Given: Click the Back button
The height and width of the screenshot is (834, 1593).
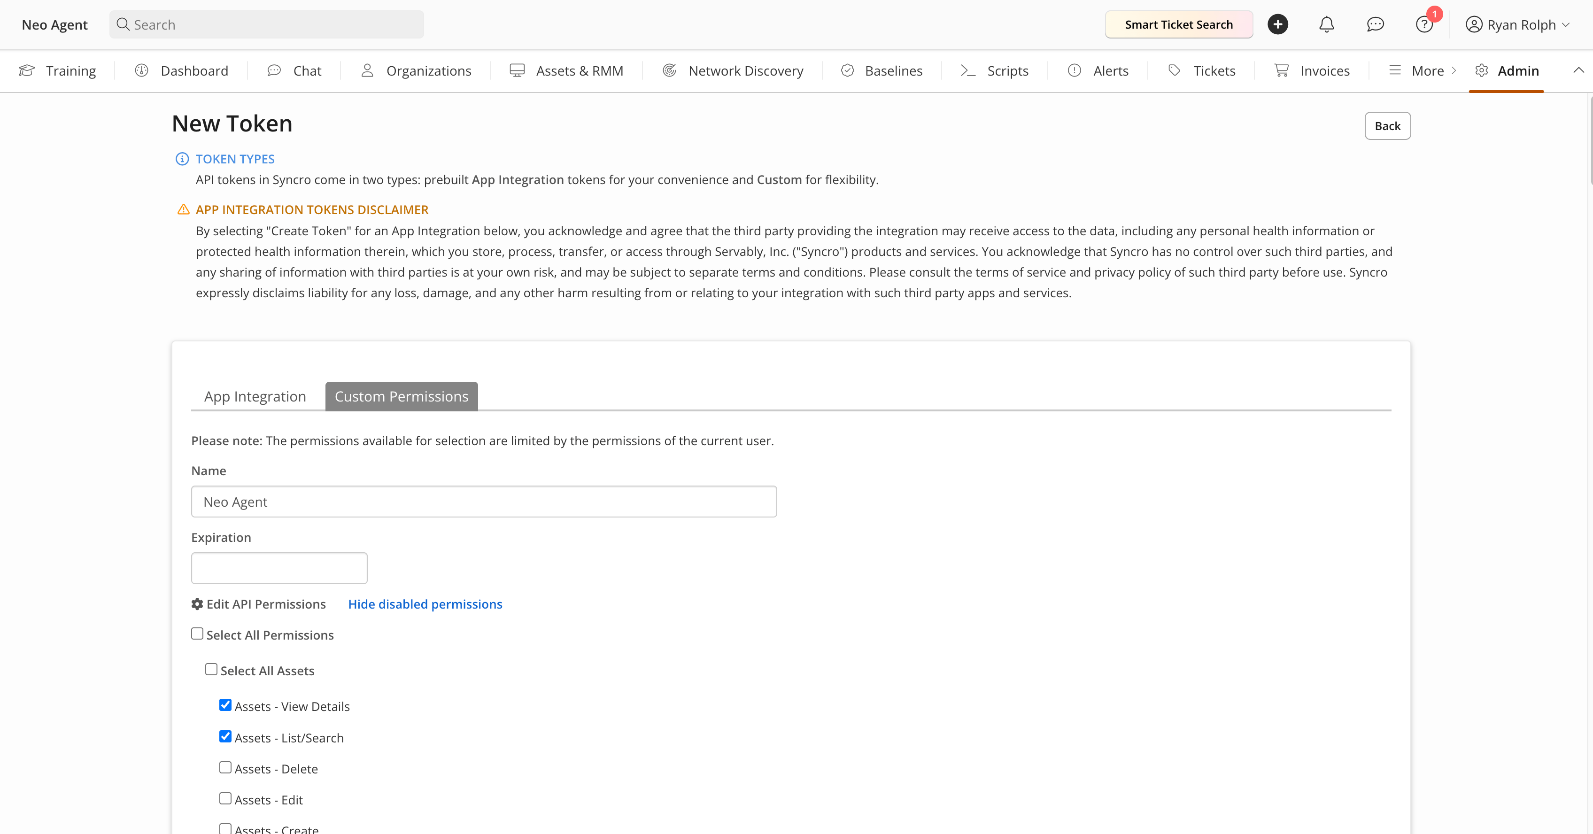Looking at the screenshot, I should 1387,125.
